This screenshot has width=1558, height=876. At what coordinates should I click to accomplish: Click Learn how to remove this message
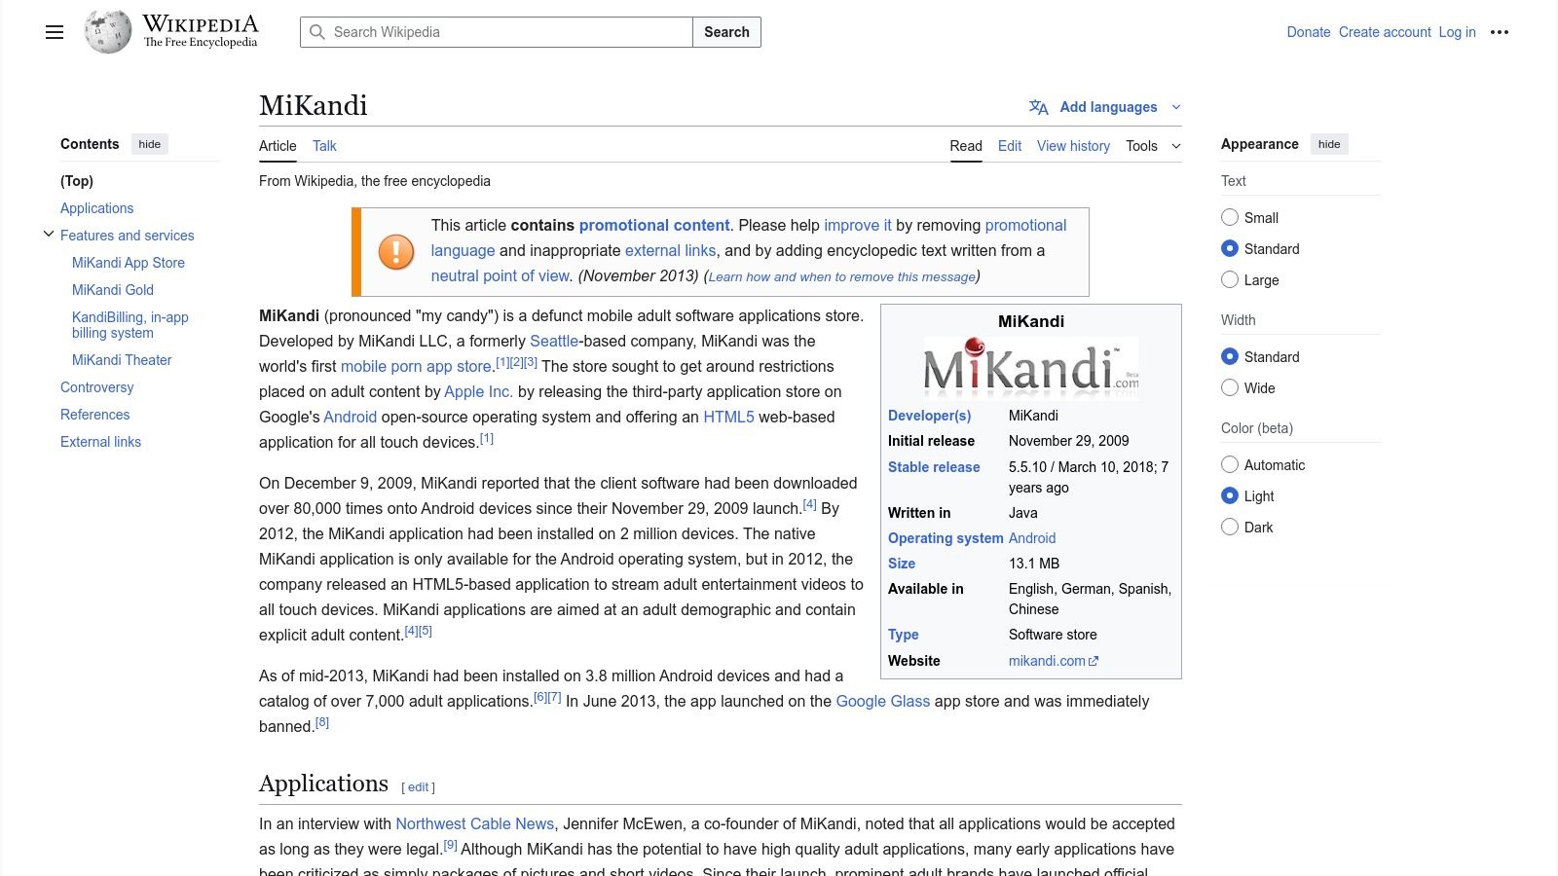(842, 276)
